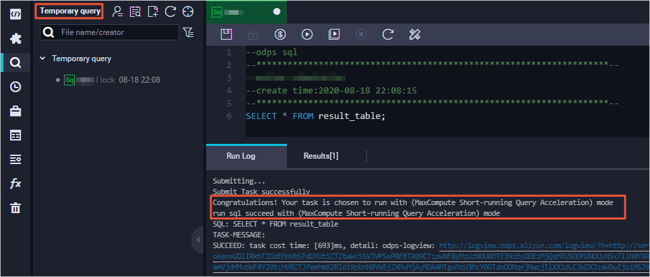Click the new file plus icon
Image resolution: width=650 pixels, height=277 pixels.
(153, 11)
